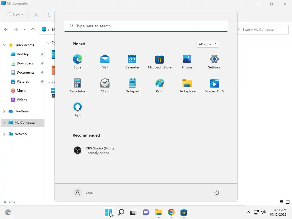Viewport: 292px width, 219px height.
Task: Open New dropdown in Explorer toolbar
Action: point(15,14)
